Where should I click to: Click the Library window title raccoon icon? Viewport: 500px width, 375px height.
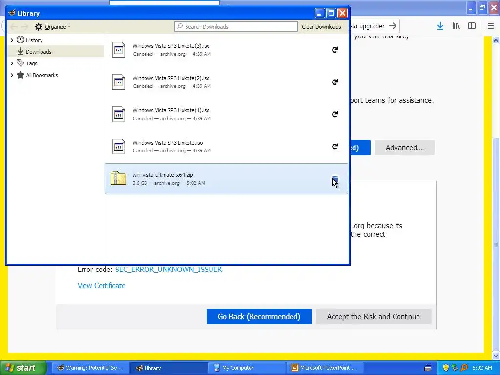coord(12,13)
